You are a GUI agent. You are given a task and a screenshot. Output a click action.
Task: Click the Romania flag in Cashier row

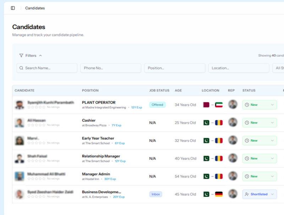tap(219, 123)
